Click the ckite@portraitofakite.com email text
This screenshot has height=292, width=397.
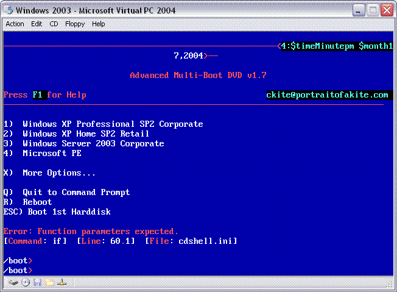coord(327,95)
